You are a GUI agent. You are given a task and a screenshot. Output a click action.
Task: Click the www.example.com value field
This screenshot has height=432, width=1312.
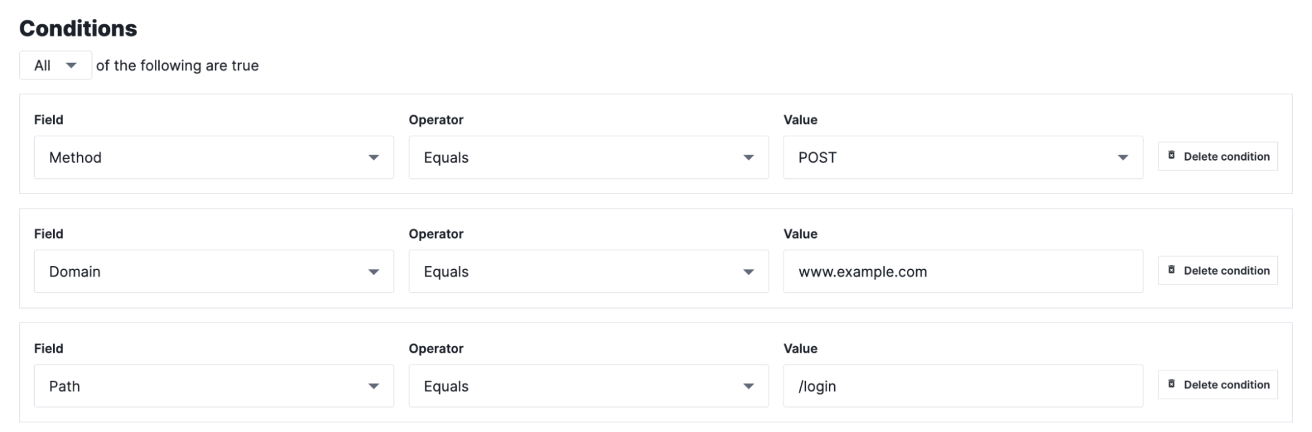tap(962, 271)
